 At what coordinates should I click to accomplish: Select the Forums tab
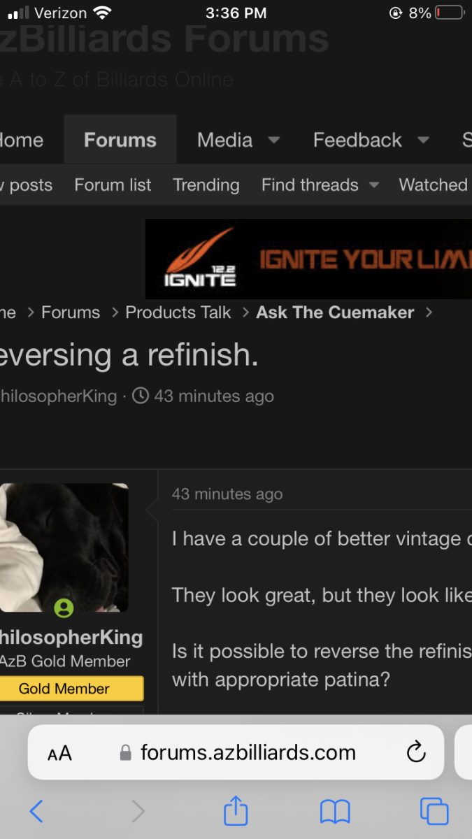point(120,140)
